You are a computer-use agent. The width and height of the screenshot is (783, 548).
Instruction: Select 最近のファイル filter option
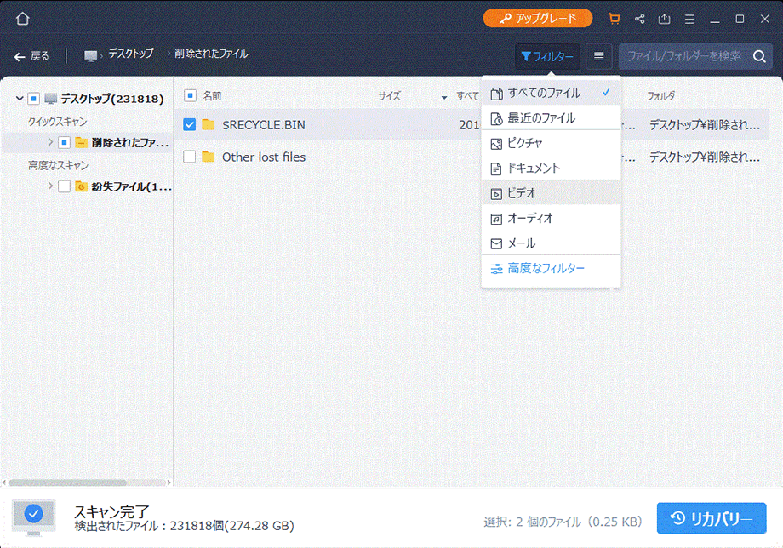(551, 117)
